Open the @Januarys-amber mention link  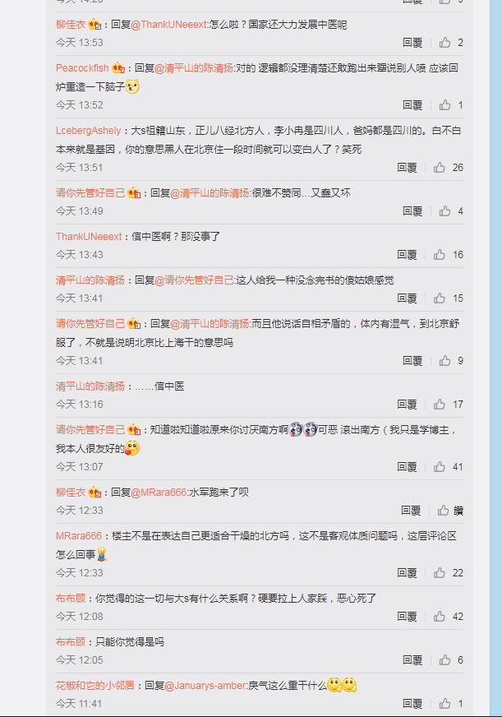tap(205, 686)
